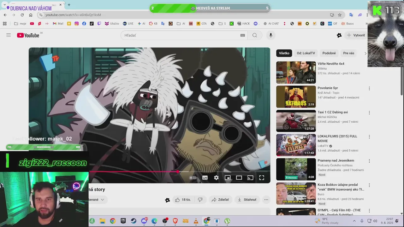Image resolution: width=404 pixels, height=227 pixels.
Task: Switch to miniplayer mode
Action: pos(228,178)
